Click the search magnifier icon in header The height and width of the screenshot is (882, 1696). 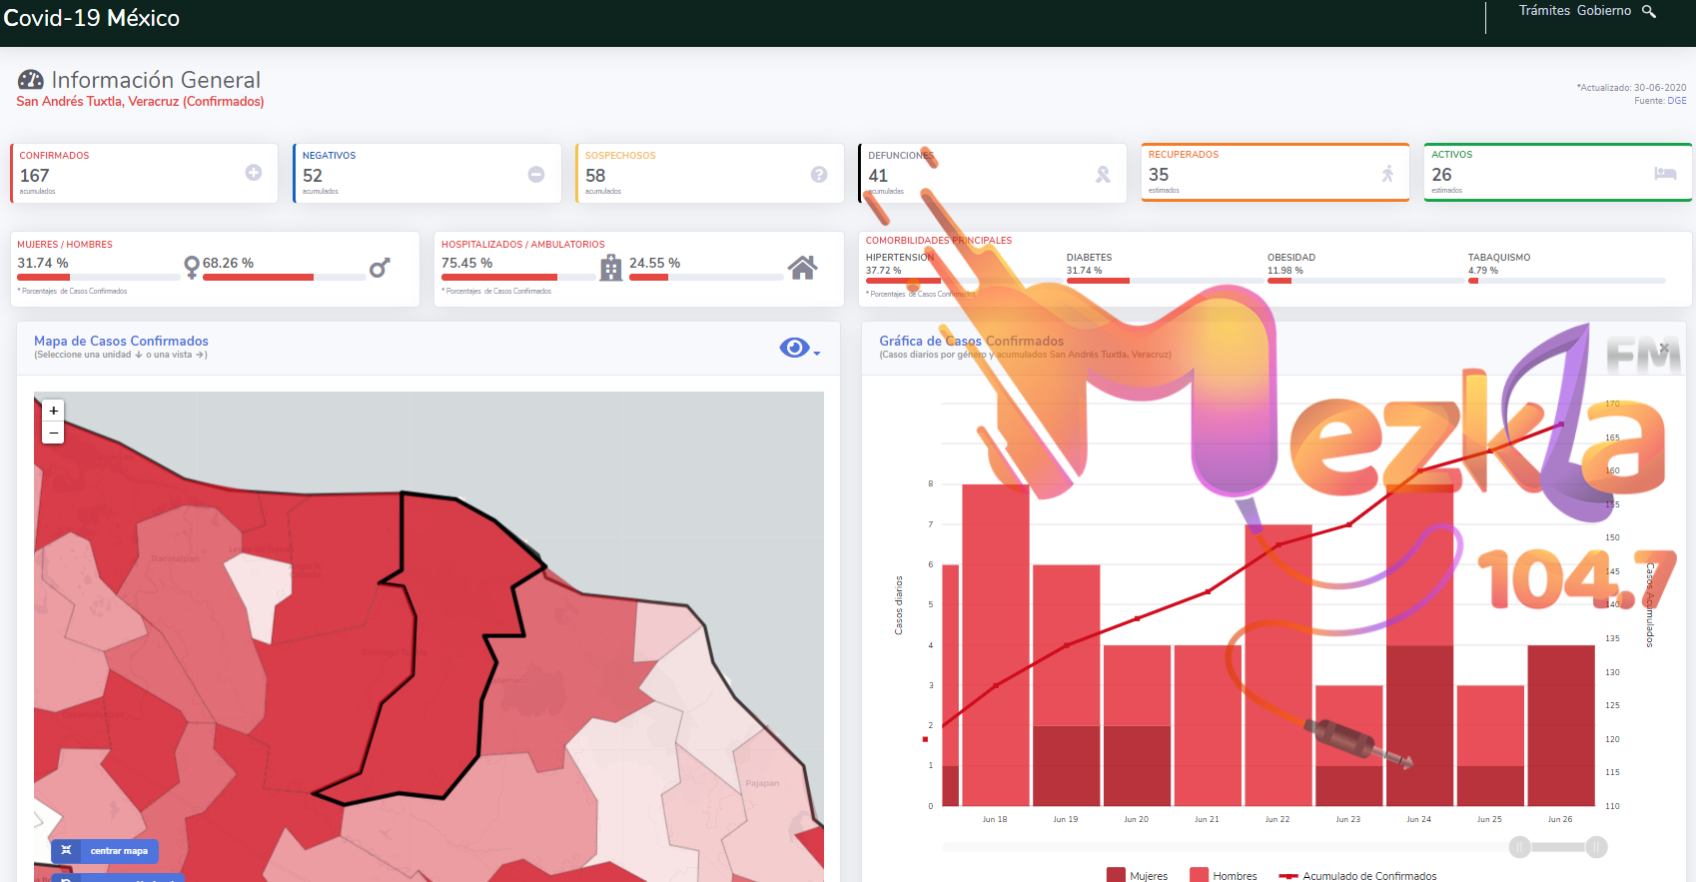(x=1649, y=11)
